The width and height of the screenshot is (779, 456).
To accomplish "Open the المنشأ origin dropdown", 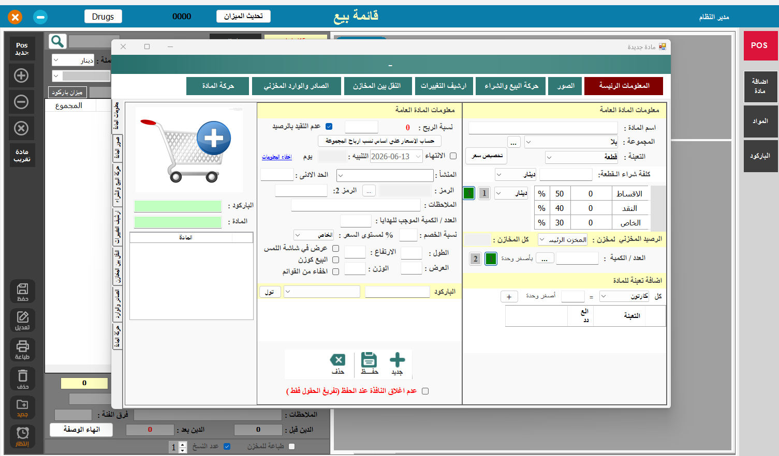I will coord(385,175).
